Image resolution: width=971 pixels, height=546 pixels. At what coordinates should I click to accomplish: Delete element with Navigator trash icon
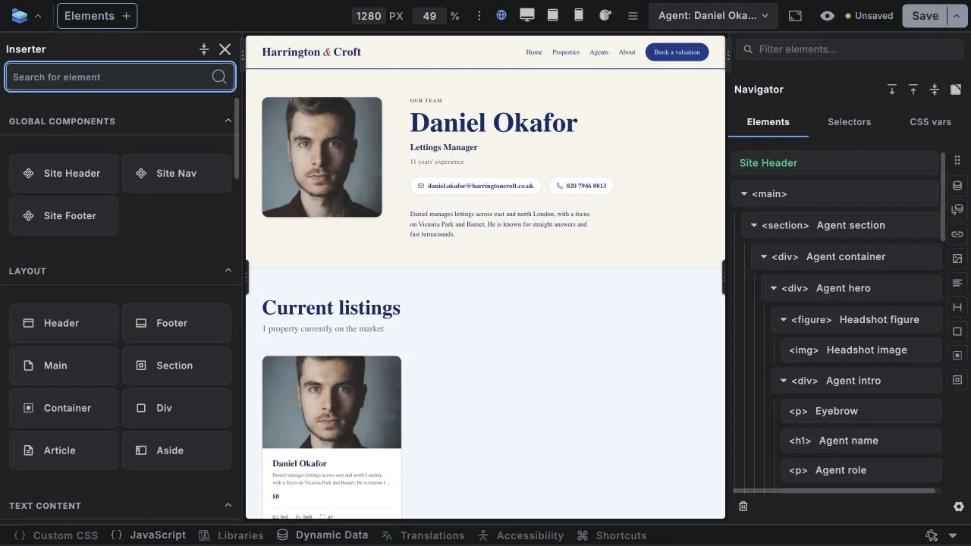[743, 507]
